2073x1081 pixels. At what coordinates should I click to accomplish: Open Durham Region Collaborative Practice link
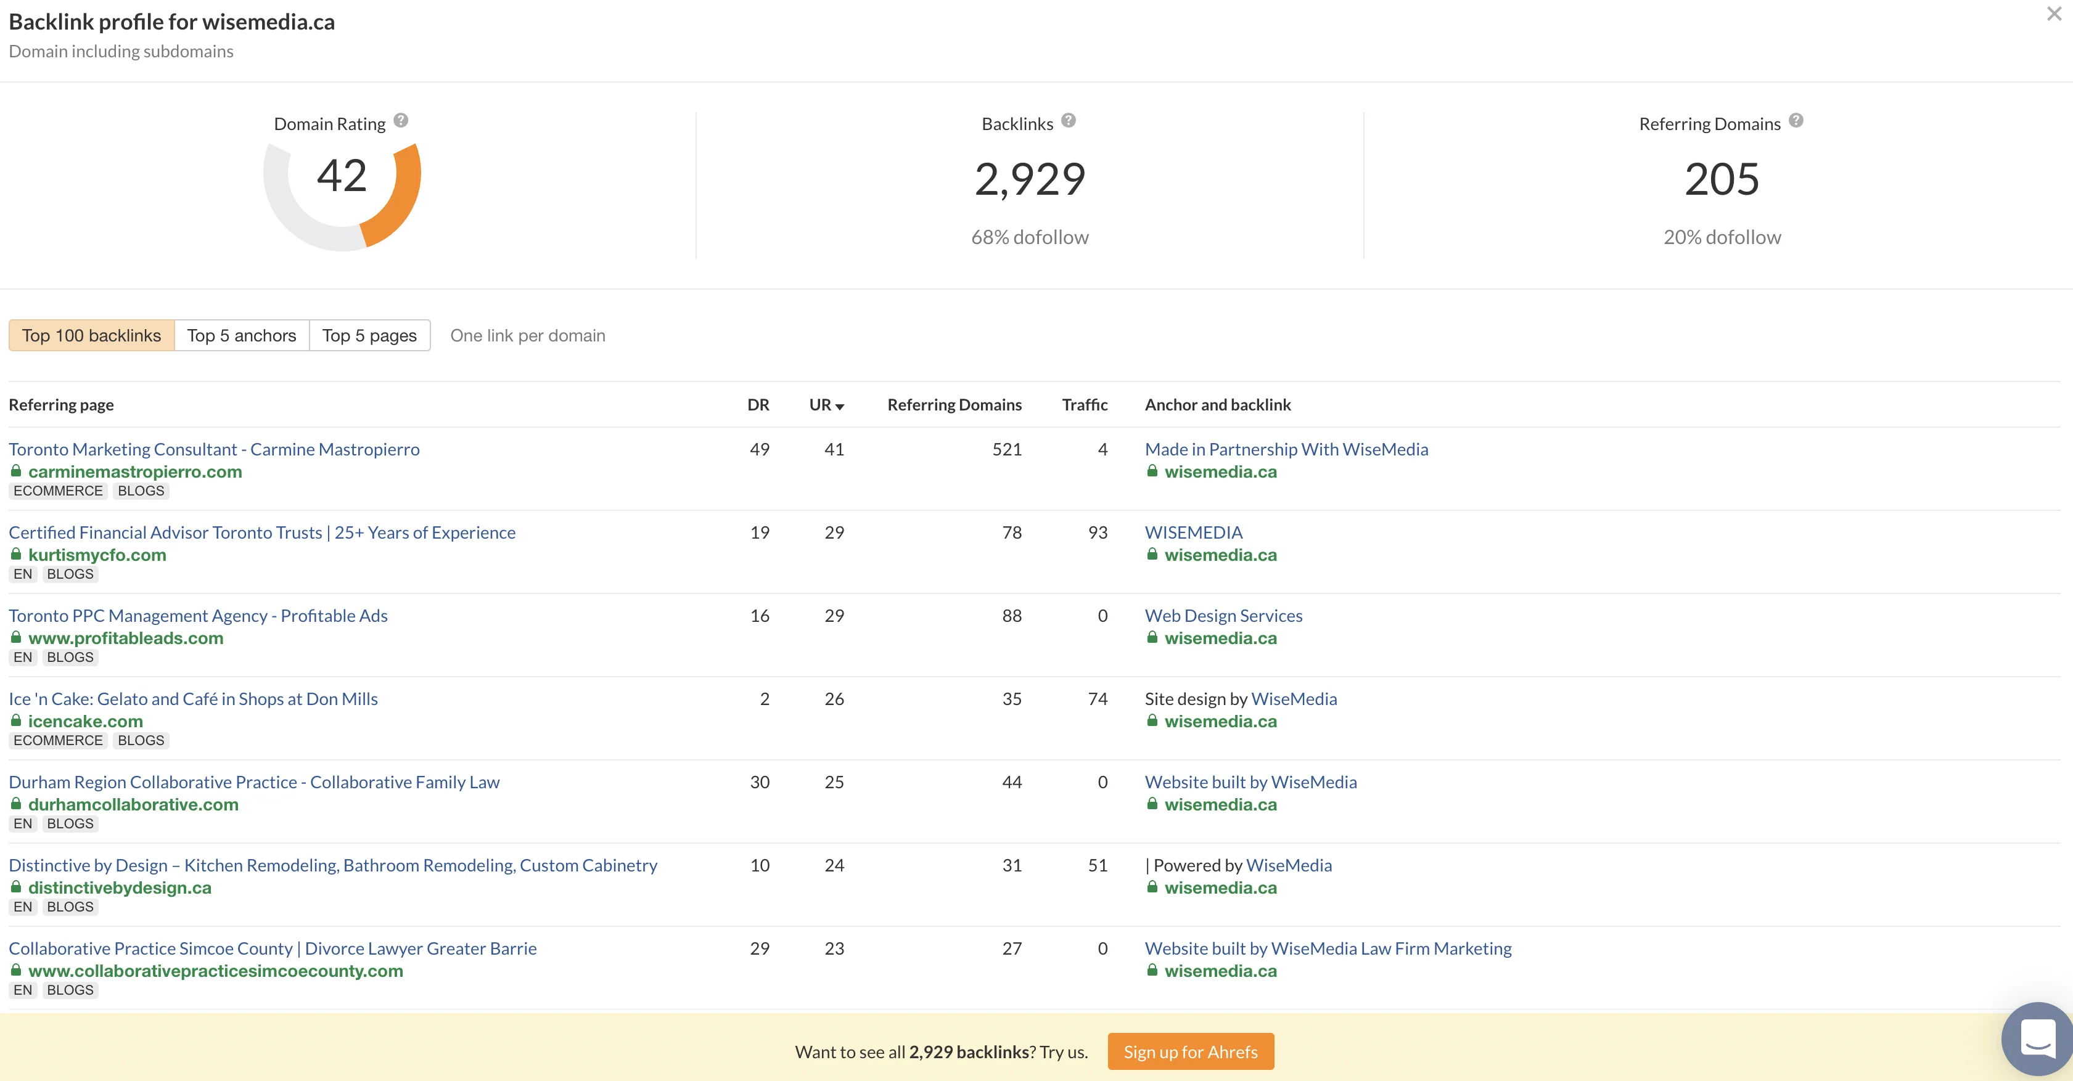click(x=254, y=782)
